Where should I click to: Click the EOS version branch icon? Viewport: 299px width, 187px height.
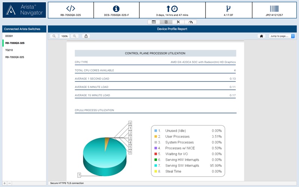[228, 9]
